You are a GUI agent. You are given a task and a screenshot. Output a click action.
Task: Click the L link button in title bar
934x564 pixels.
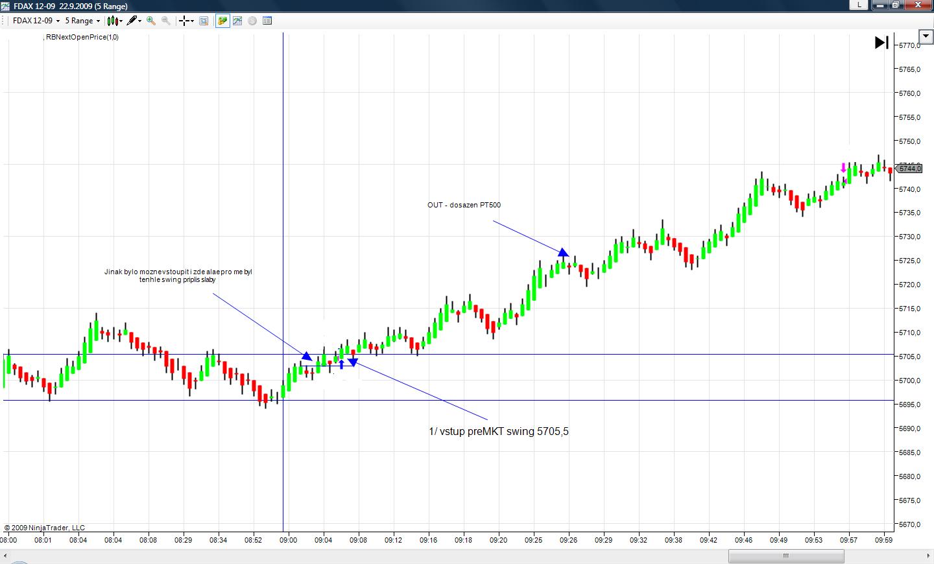(859, 5)
